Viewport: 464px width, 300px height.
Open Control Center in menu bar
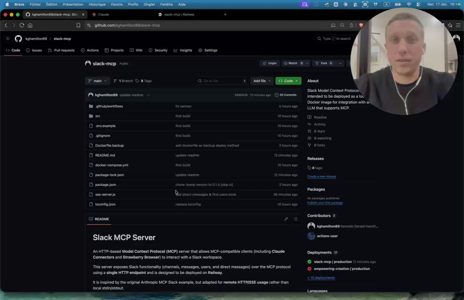click(418, 5)
